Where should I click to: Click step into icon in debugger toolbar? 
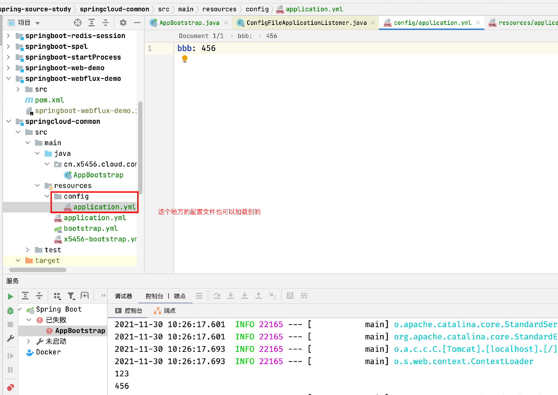[245, 296]
